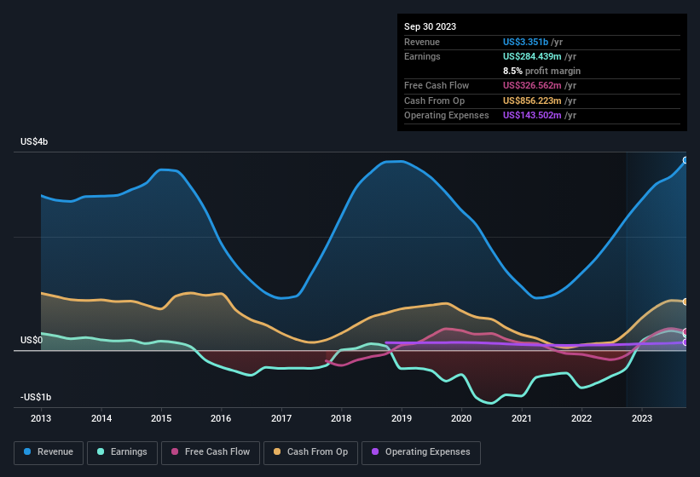Click the Cash From Op label in tooltip
The image size is (700, 477).
[434, 101]
